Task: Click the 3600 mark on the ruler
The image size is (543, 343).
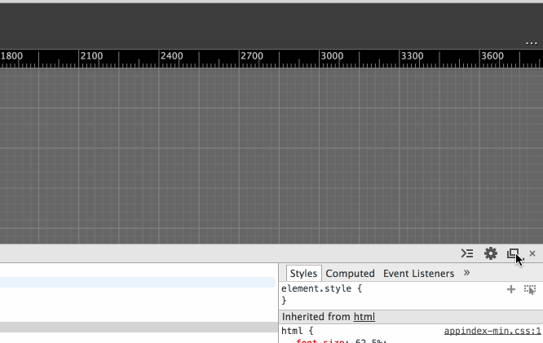Action: coord(492,56)
